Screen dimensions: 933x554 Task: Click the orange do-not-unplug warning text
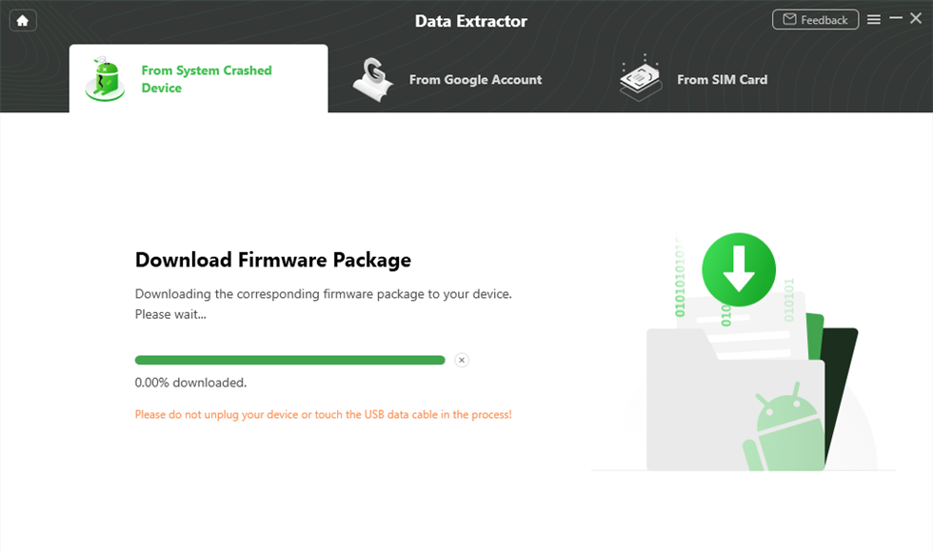tap(323, 415)
